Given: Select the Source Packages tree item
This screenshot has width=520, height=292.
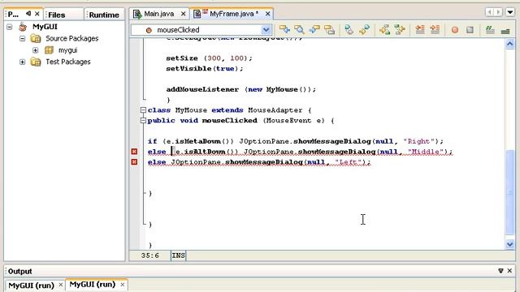Looking at the screenshot, I should tap(72, 38).
